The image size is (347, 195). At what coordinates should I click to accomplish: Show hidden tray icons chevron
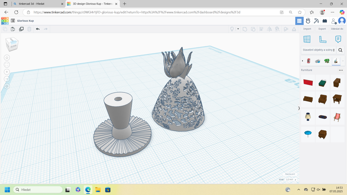pos(299,190)
